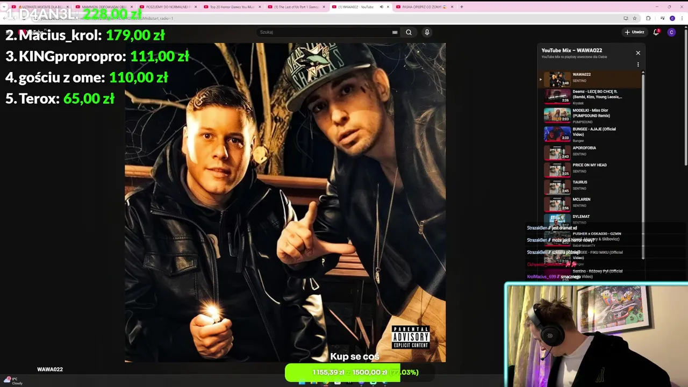Select TAURUS in the playlist
The height and width of the screenshot is (387, 688).
[590, 187]
